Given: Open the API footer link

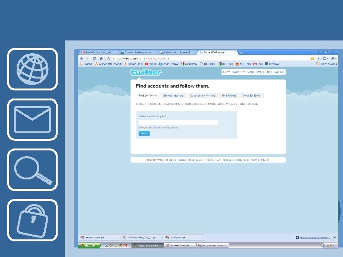Looking at the screenshot, I should 219,160.
